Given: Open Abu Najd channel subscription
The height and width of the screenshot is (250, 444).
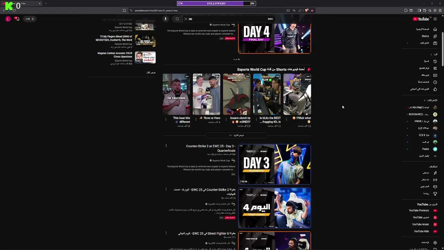Looking at the screenshot, I should point(422,107).
